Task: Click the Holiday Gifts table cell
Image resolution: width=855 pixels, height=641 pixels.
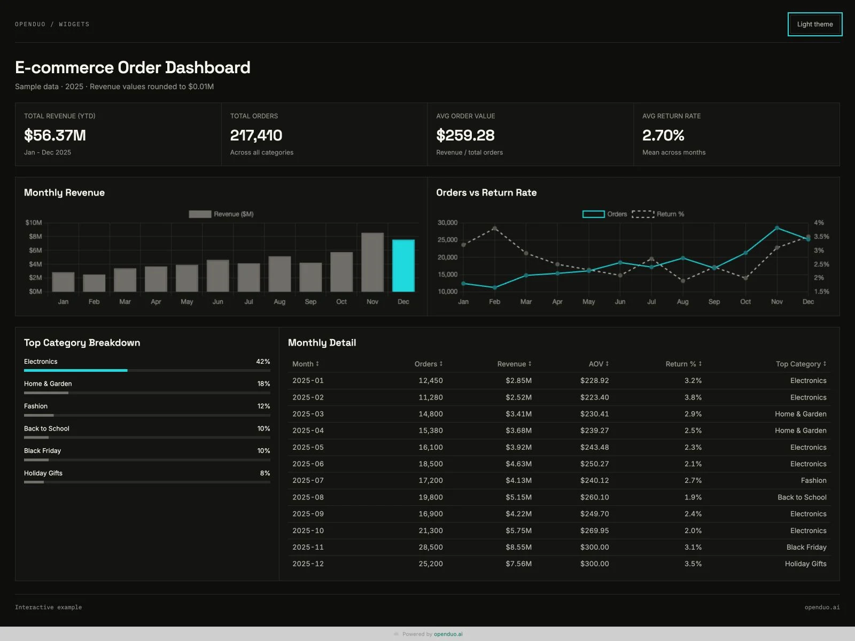Action: (806, 564)
